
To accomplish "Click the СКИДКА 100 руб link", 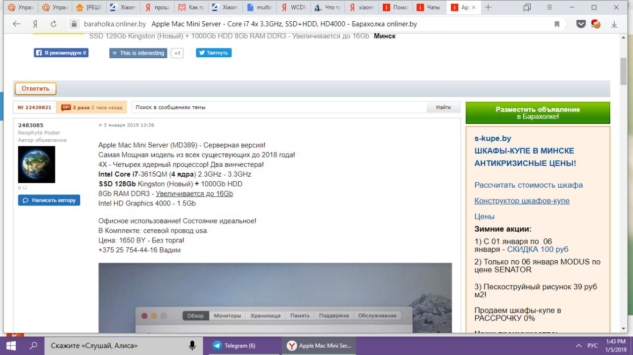I will pos(538,249).
